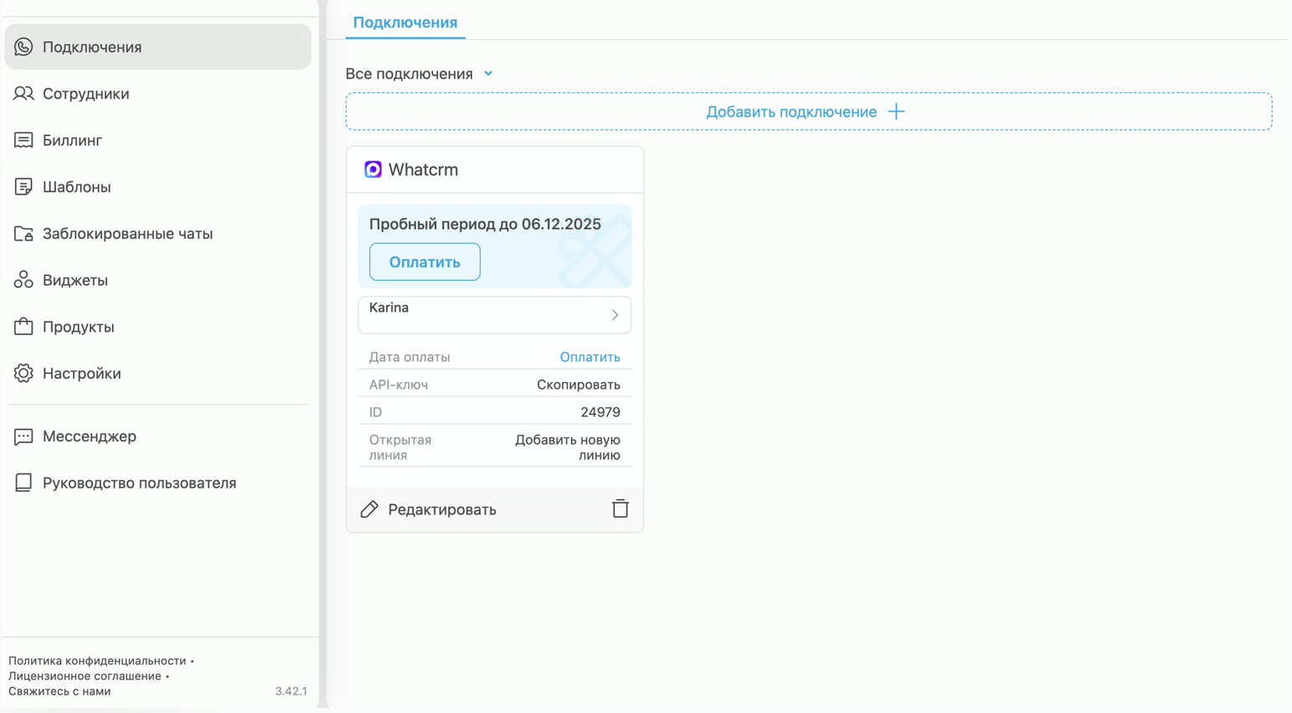Click the plus icon to add connection
The height and width of the screenshot is (713, 1292).
tap(896, 111)
